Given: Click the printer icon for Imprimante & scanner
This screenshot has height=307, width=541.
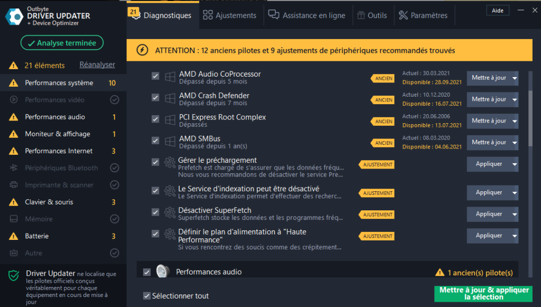Looking at the screenshot, I should coord(13,185).
